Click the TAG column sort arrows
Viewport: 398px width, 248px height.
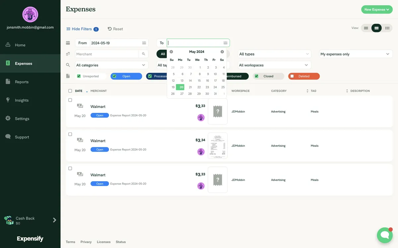pos(307,91)
